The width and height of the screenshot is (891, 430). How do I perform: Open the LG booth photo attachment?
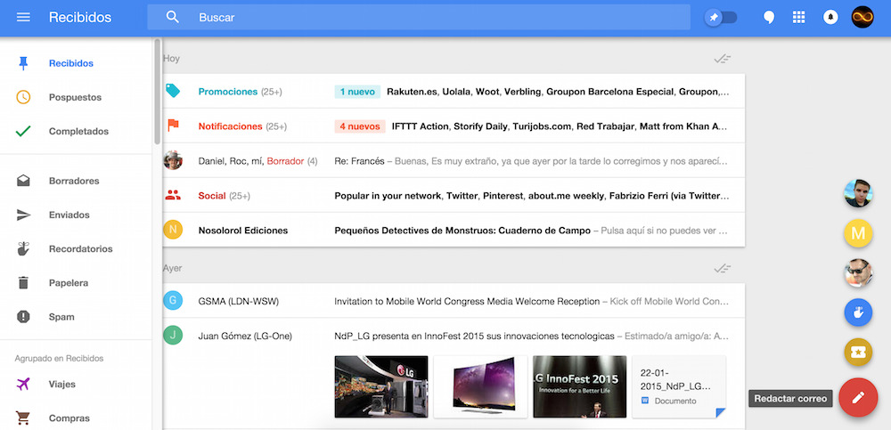381,387
